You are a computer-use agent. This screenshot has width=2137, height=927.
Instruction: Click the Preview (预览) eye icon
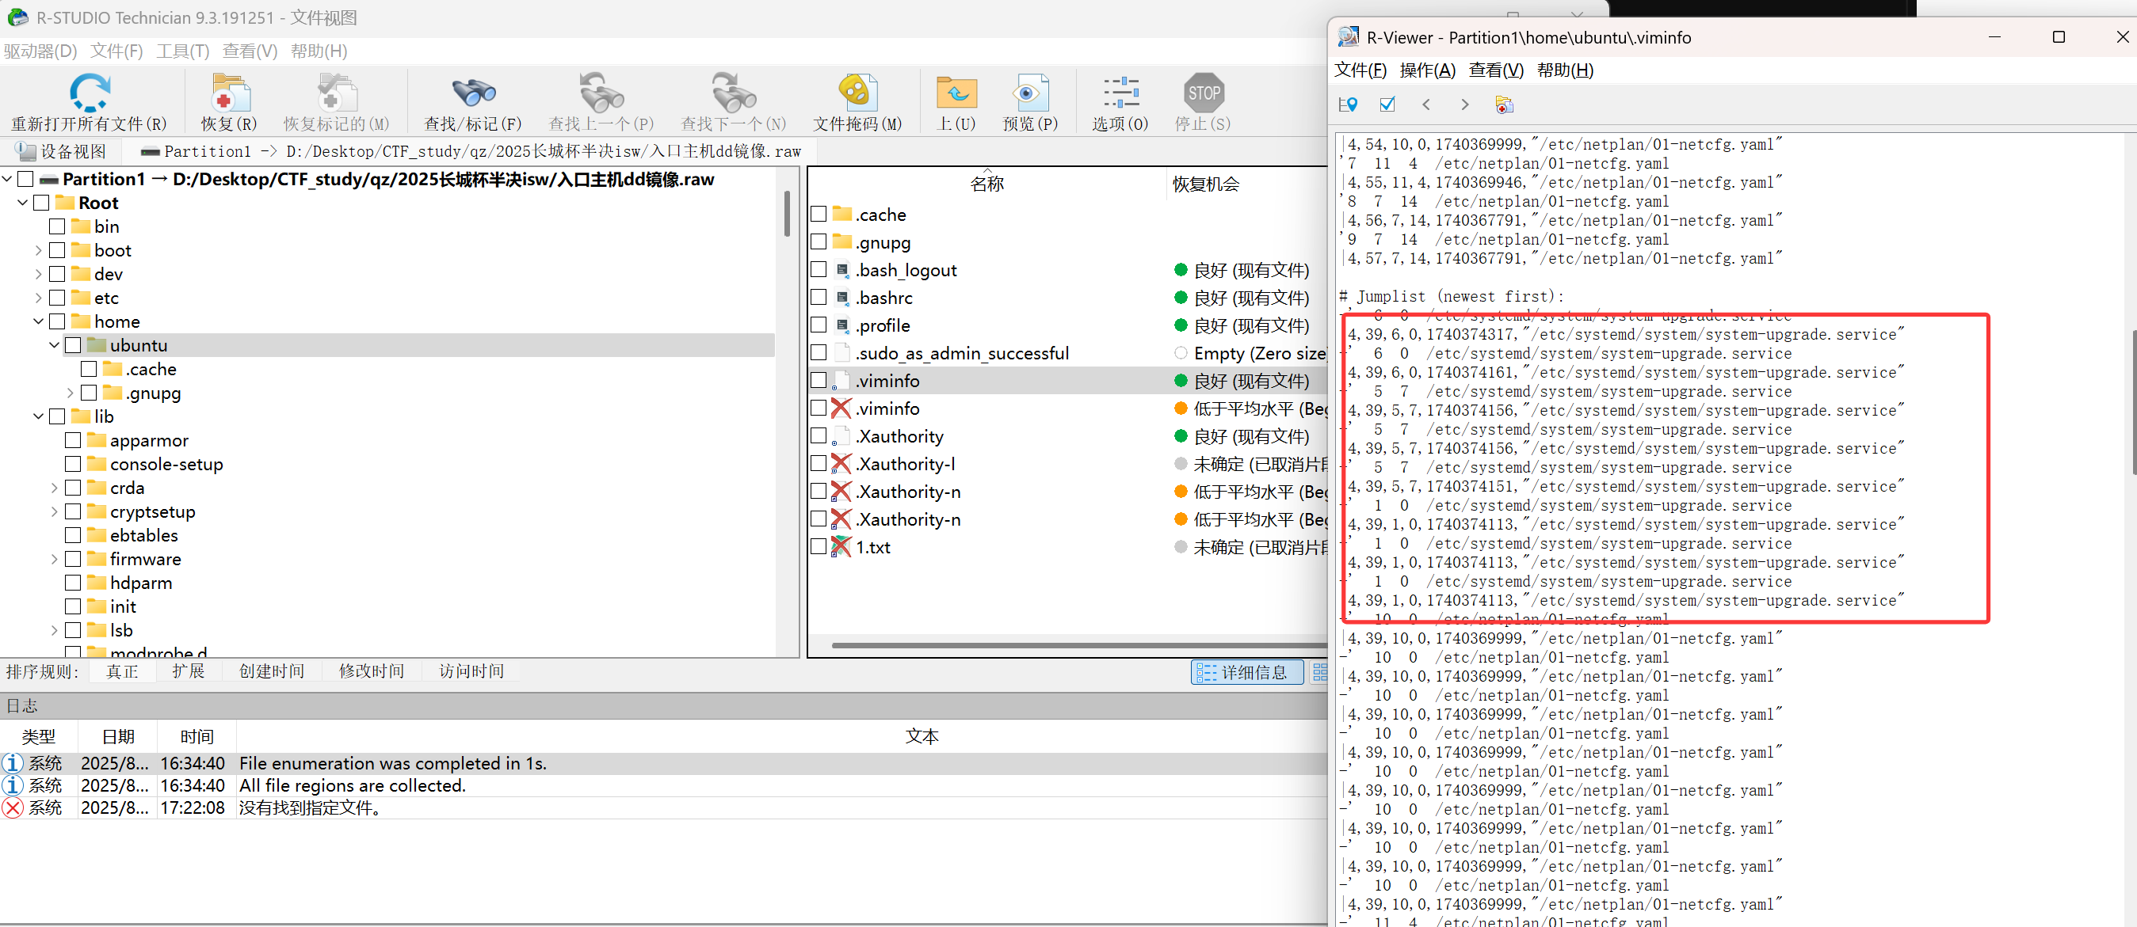[x=1029, y=92]
